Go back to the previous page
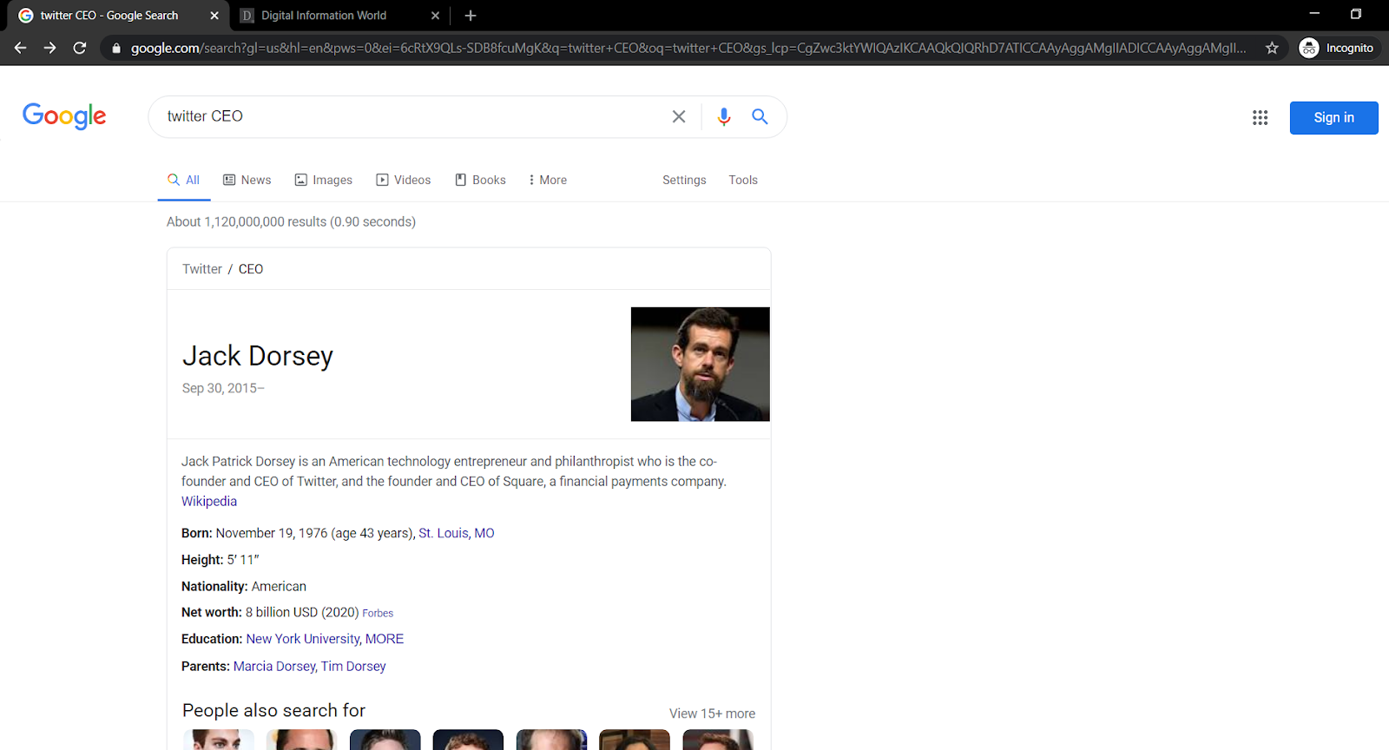 tap(21, 48)
